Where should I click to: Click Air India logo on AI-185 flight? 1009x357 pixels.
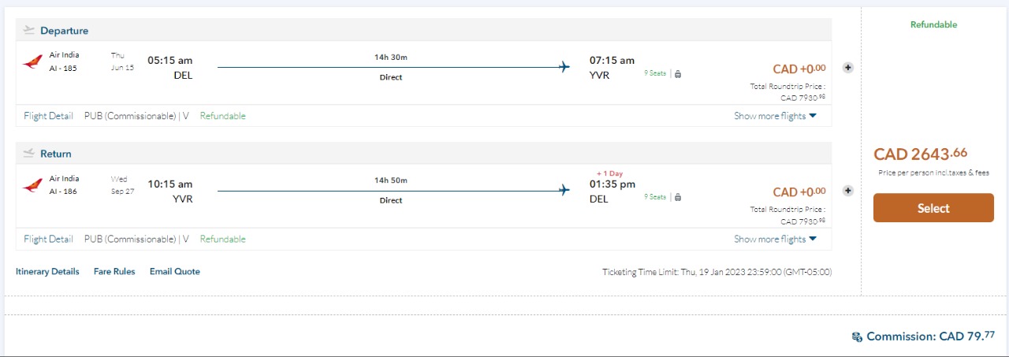[32, 62]
